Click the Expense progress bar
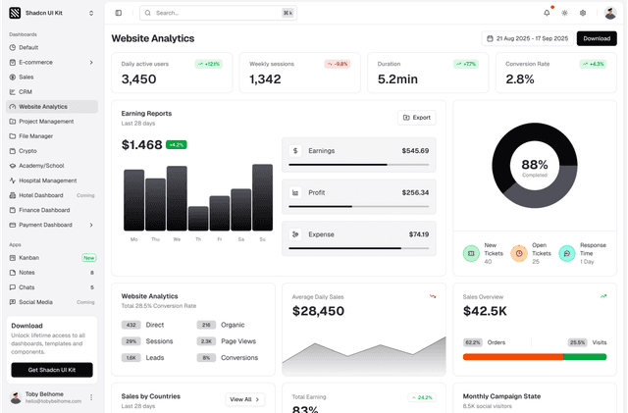 tap(358, 248)
